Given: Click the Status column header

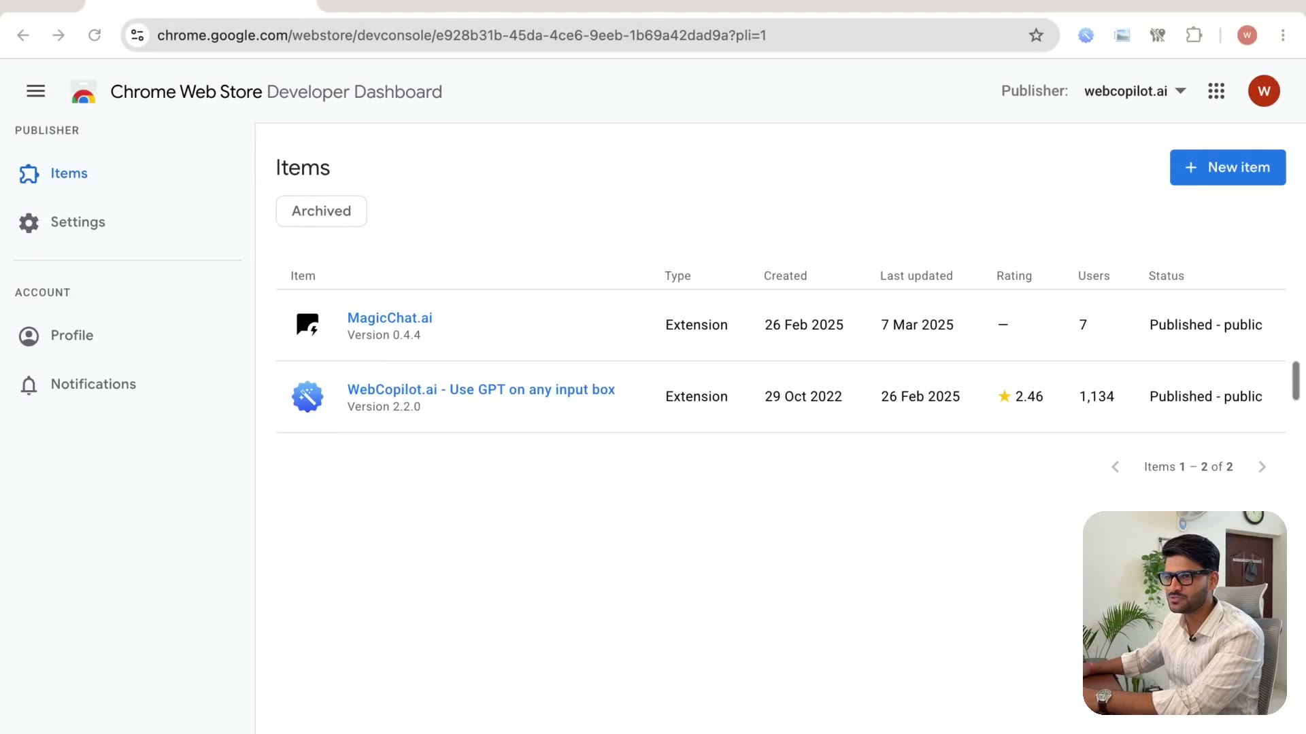Looking at the screenshot, I should pyautogui.click(x=1166, y=276).
